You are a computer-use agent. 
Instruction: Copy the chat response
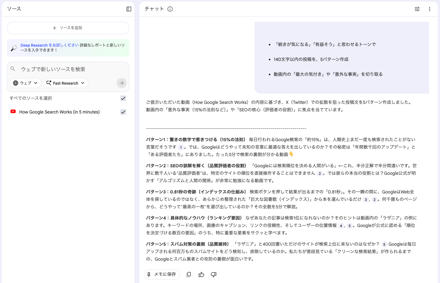coord(188,275)
